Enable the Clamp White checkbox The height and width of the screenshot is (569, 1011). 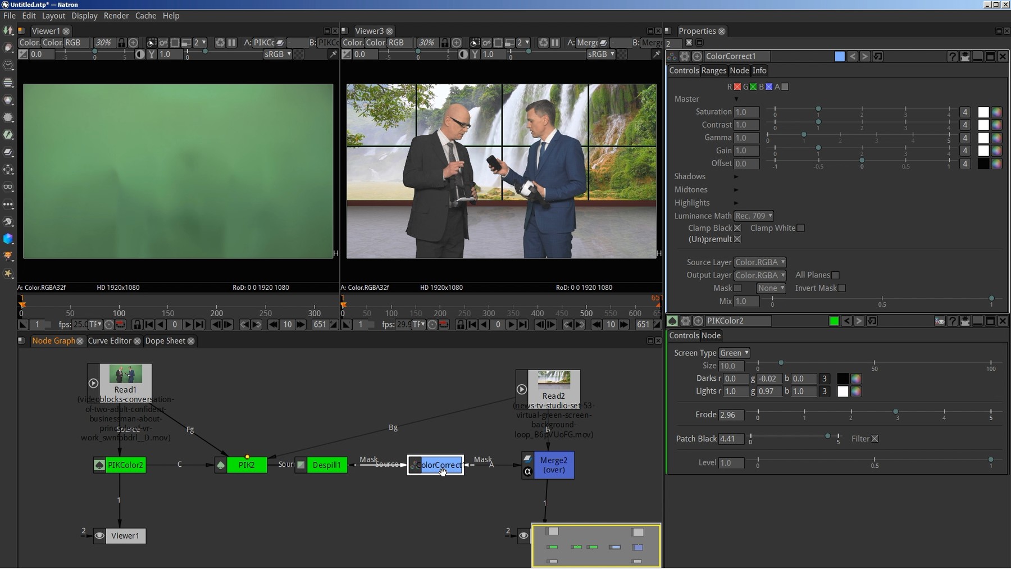pos(801,228)
